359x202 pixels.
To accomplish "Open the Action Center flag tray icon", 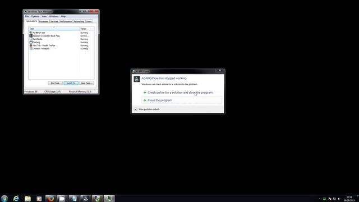I will point(330,199).
